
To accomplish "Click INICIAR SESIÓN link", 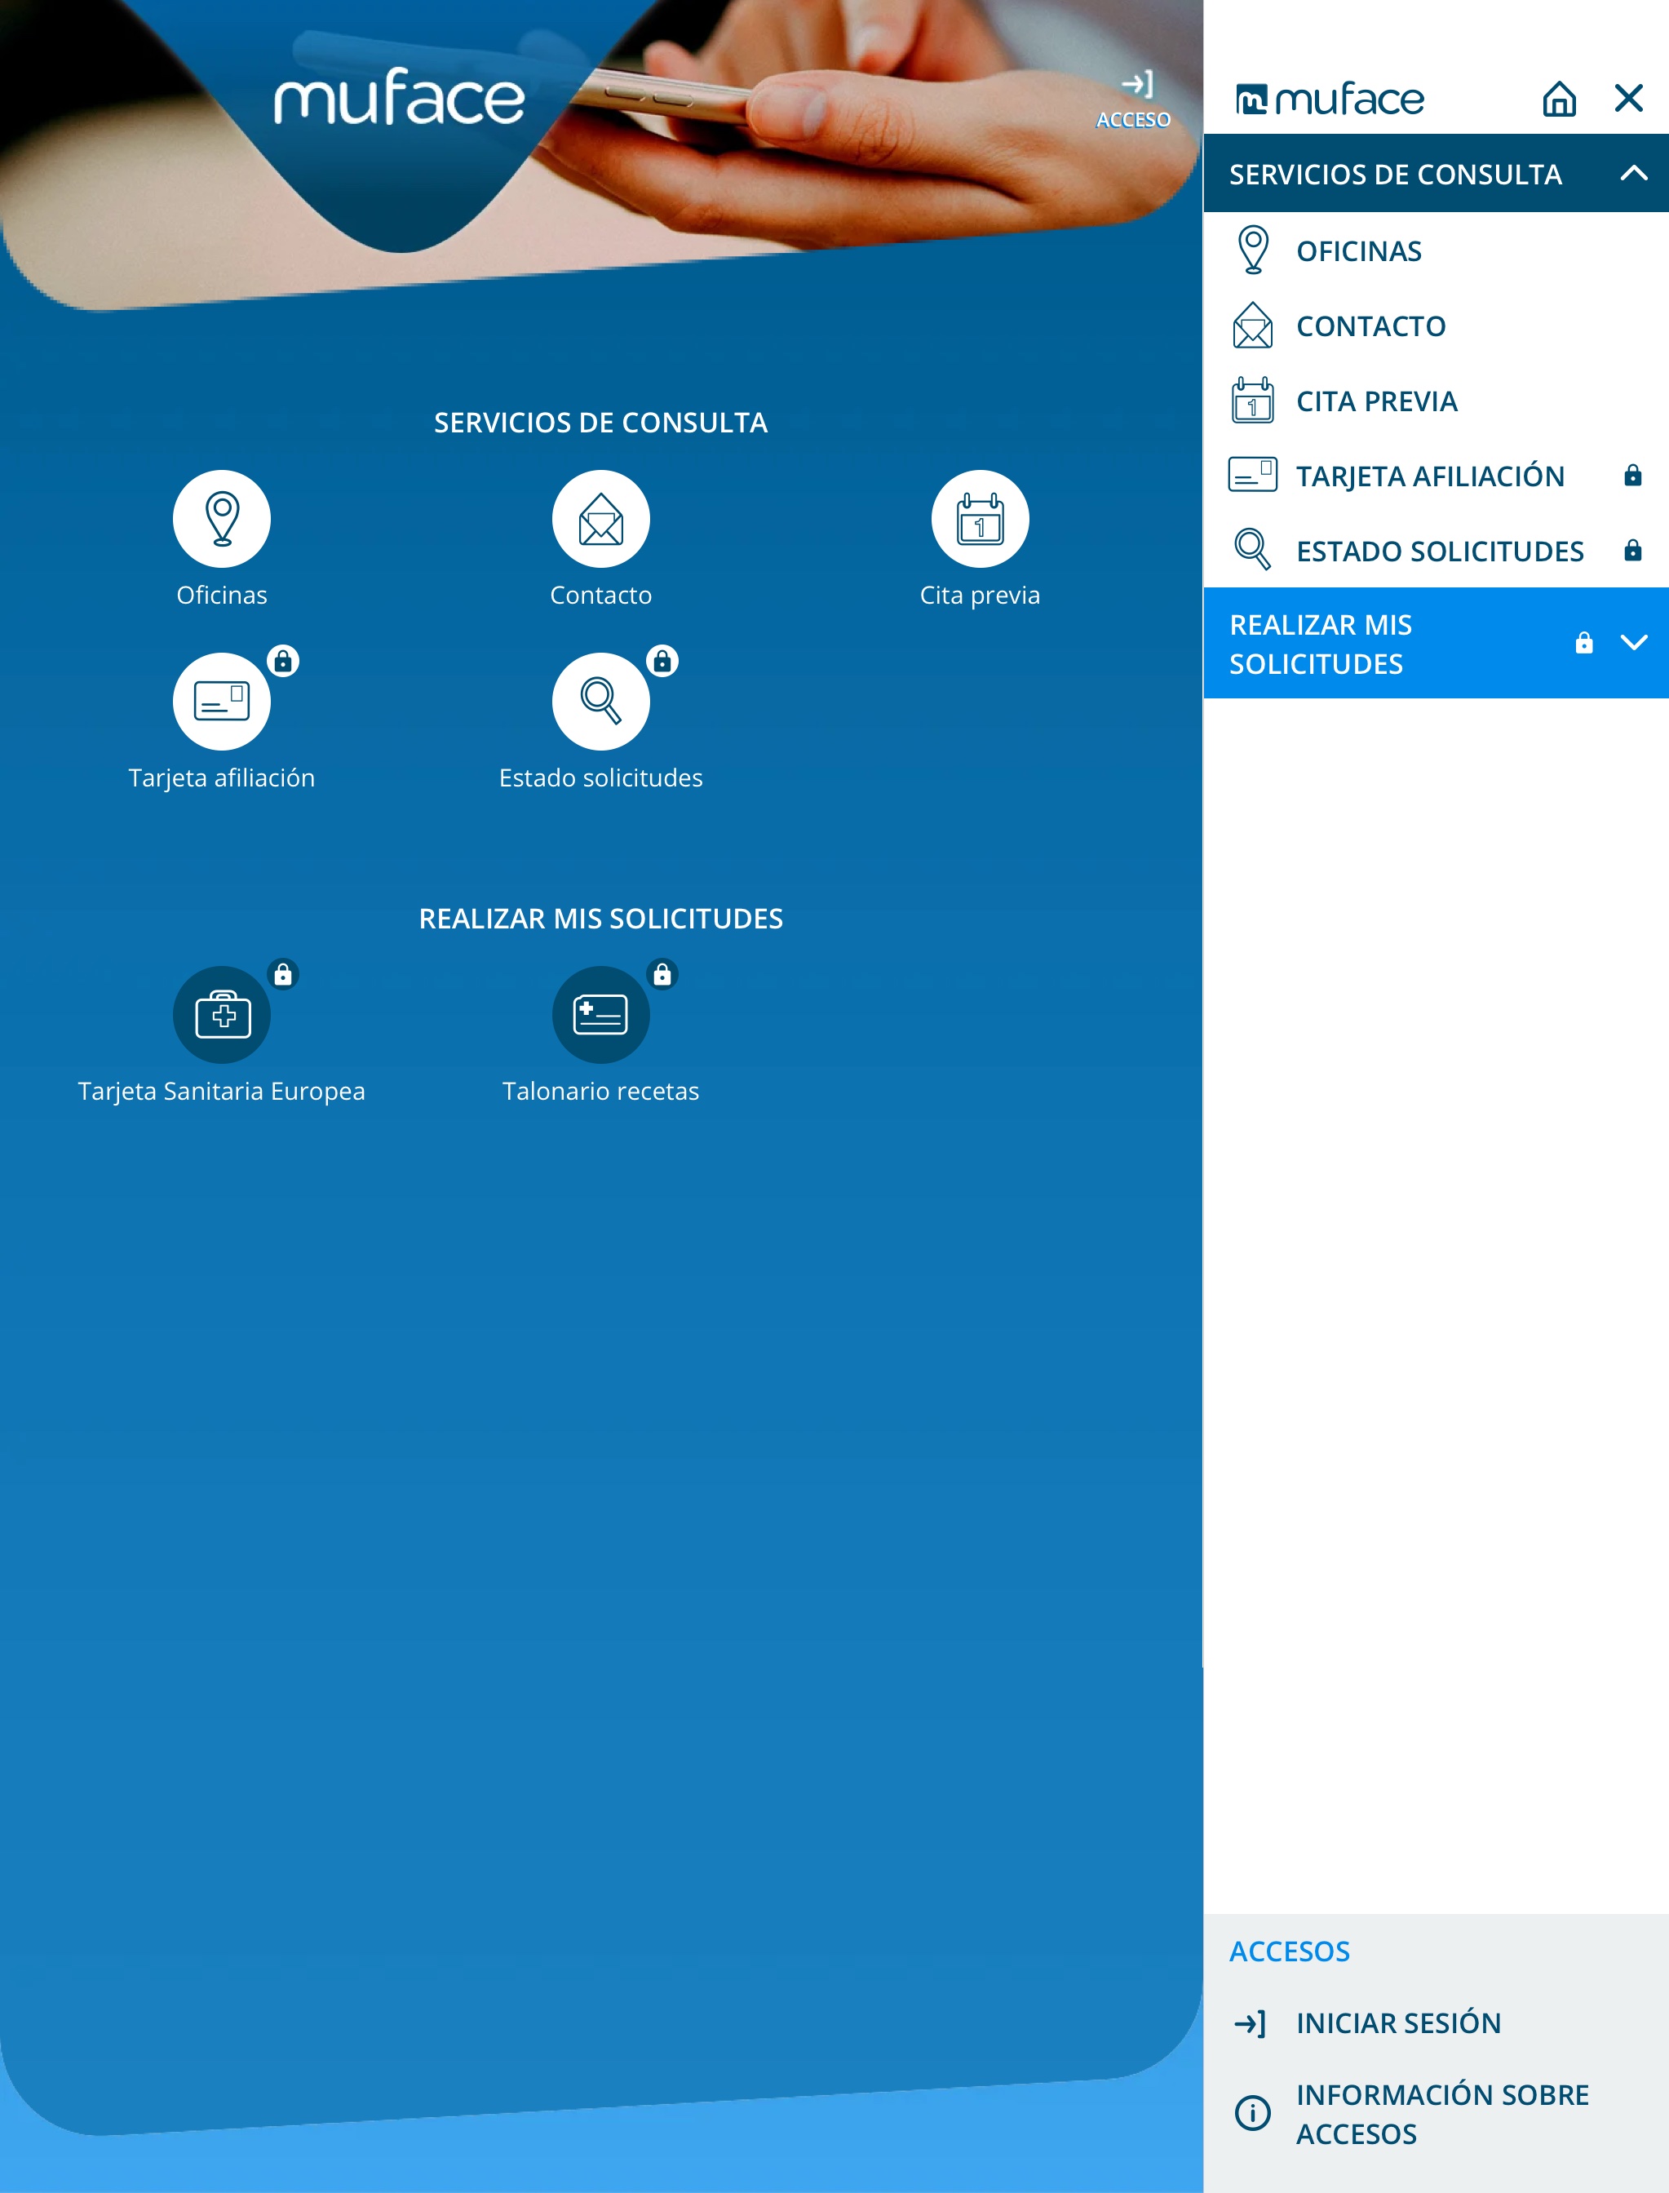I will pyautogui.click(x=1397, y=2023).
